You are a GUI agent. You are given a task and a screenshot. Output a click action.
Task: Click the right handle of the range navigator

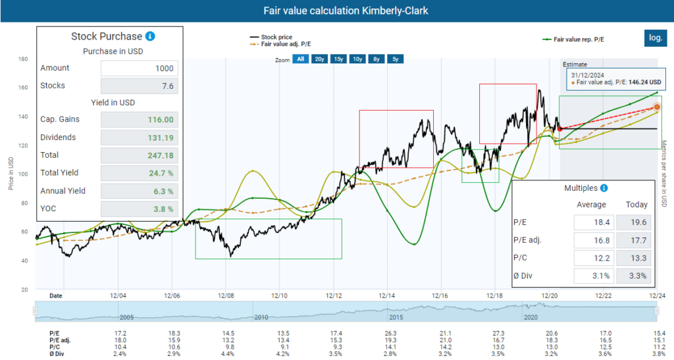tap(656, 311)
